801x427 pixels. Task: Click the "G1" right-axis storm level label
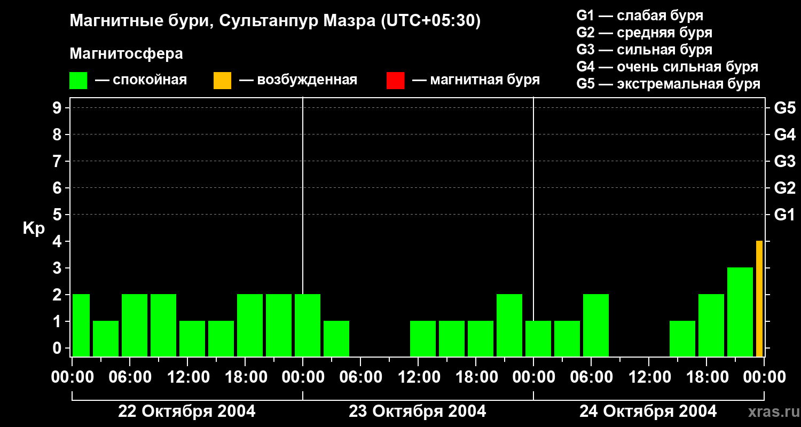784,215
